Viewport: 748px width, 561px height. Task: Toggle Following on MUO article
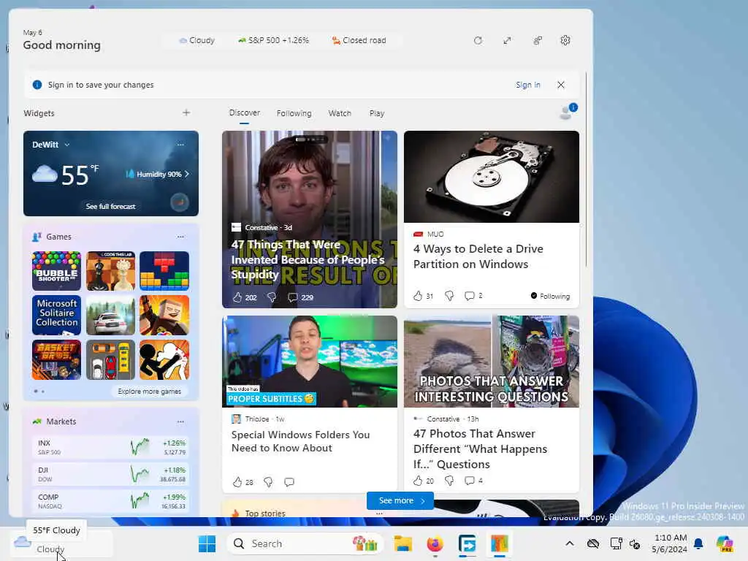click(550, 296)
